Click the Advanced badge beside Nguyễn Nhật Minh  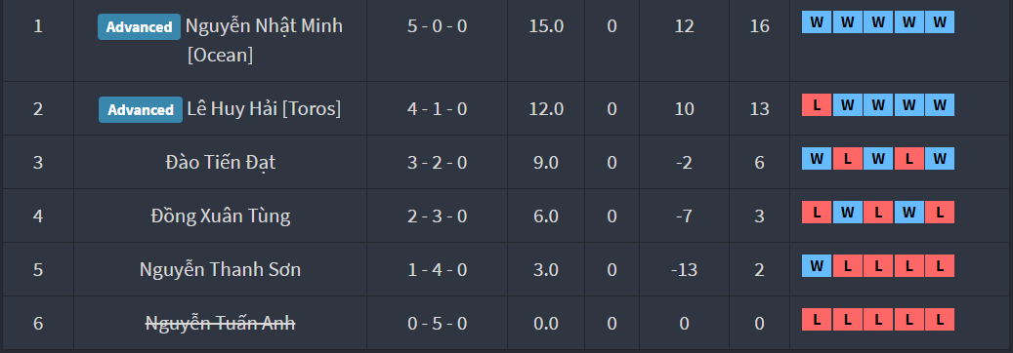[x=139, y=27]
